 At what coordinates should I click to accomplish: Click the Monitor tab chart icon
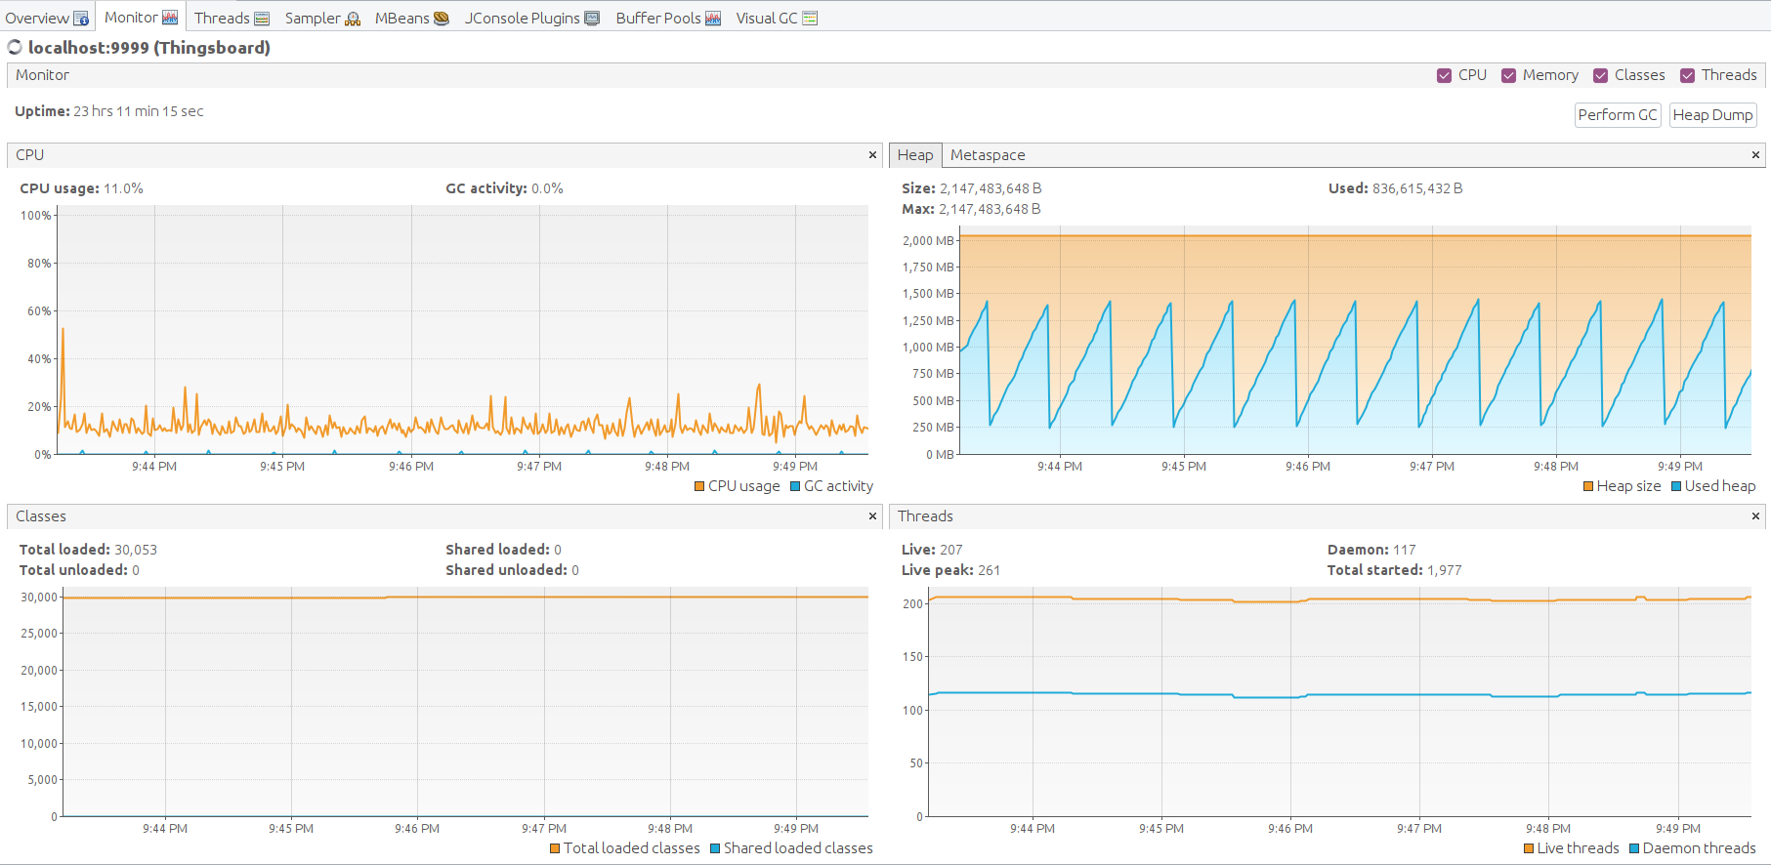click(x=170, y=18)
